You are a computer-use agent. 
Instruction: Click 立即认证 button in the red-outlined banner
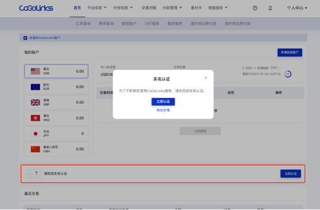291,173
